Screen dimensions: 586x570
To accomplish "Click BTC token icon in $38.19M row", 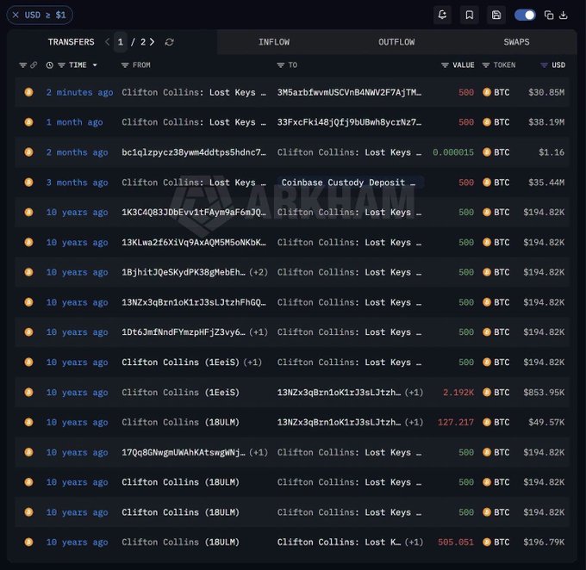I will click(487, 122).
